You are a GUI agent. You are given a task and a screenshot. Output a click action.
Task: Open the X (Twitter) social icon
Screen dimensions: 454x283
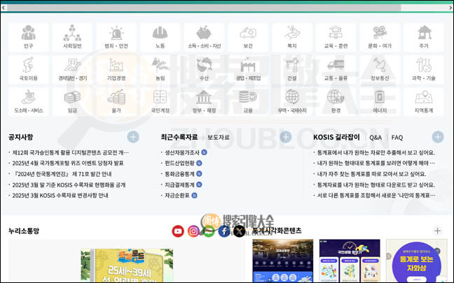pyautogui.click(x=239, y=231)
